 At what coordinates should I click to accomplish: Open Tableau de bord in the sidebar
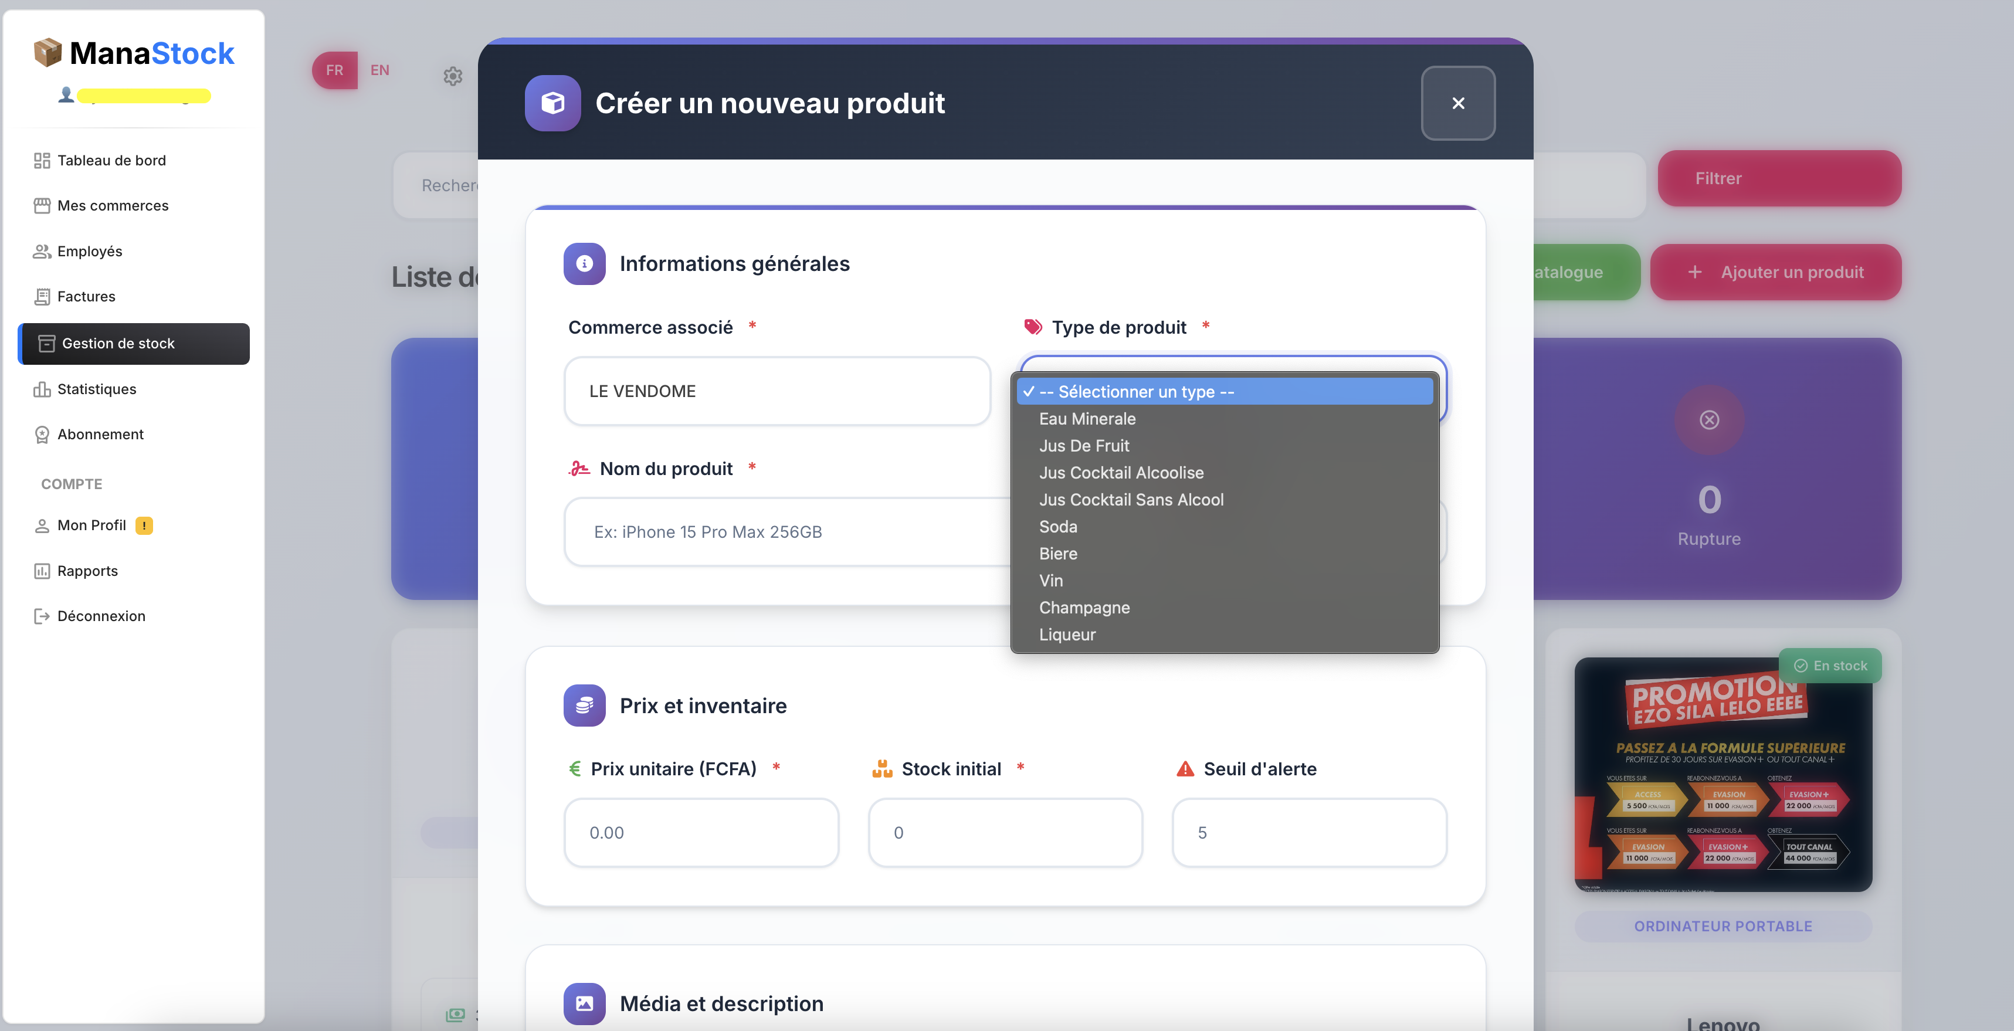(134, 160)
